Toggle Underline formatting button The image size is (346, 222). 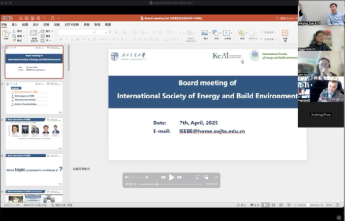tap(72, 39)
